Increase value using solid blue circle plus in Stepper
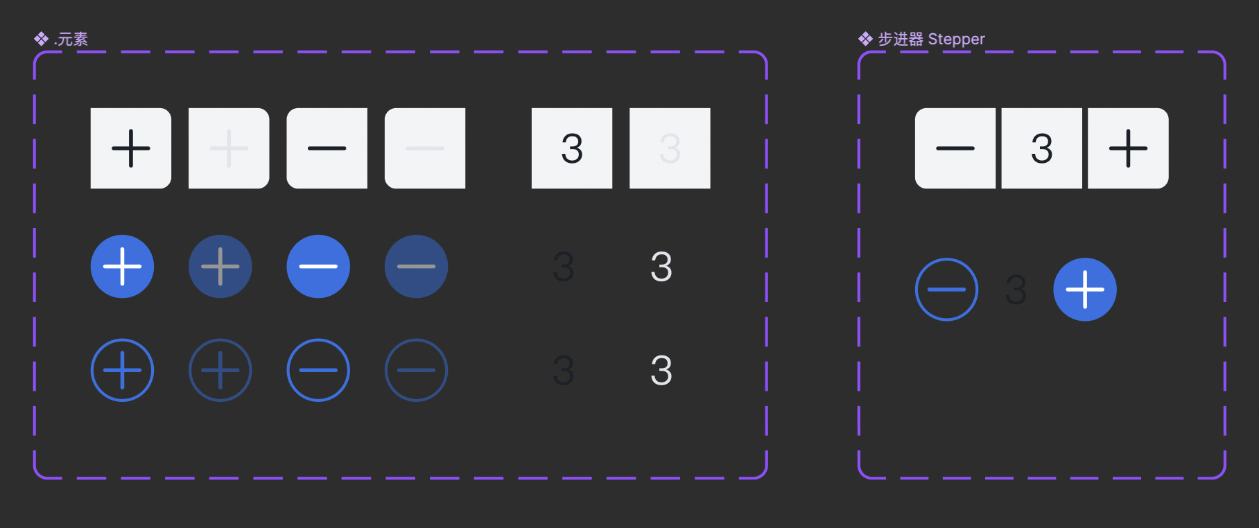The width and height of the screenshot is (1259, 528). [1085, 290]
